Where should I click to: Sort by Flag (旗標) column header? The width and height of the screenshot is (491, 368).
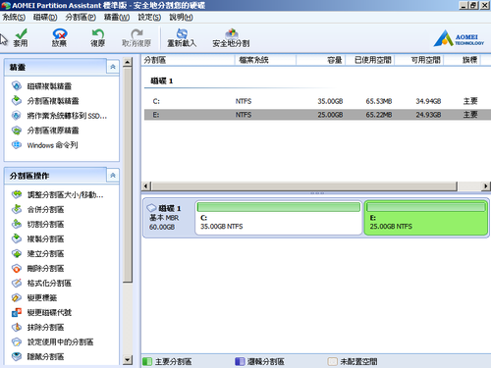462,60
